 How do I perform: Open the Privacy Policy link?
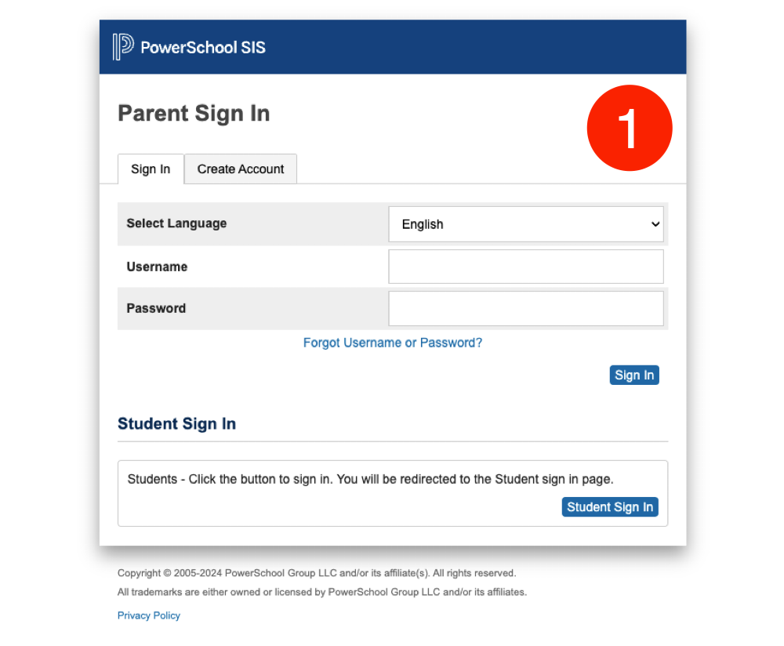pos(149,615)
